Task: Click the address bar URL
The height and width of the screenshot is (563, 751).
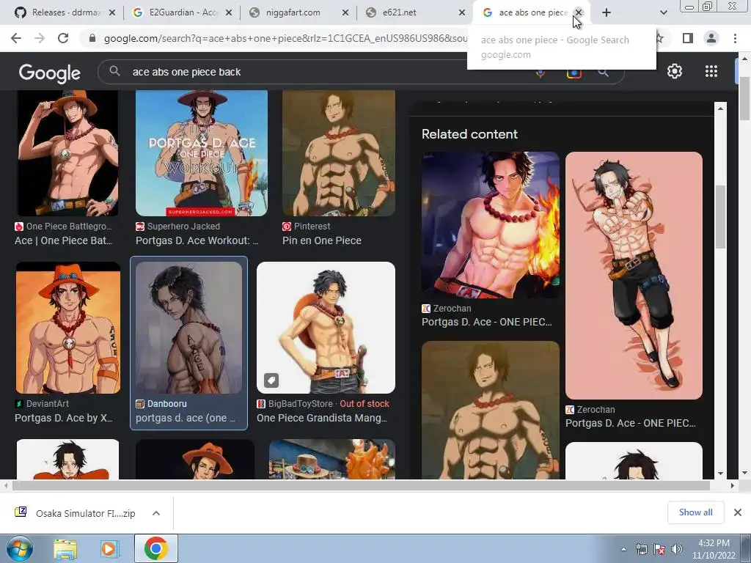Action: coord(285,38)
